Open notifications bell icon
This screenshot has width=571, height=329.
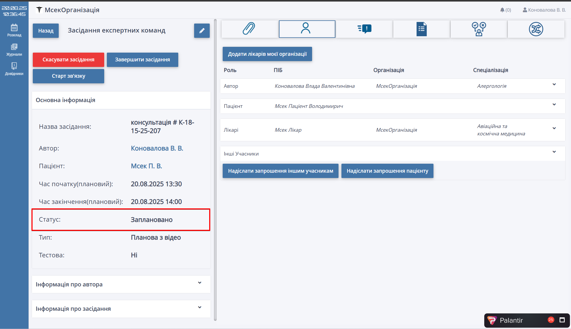(x=502, y=10)
